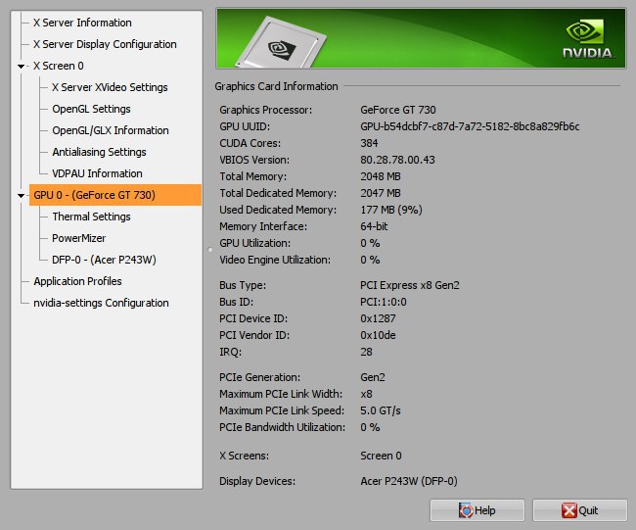Image resolution: width=636 pixels, height=530 pixels.
Task: Open PowerMizer settings
Action: [x=78, y=238]
